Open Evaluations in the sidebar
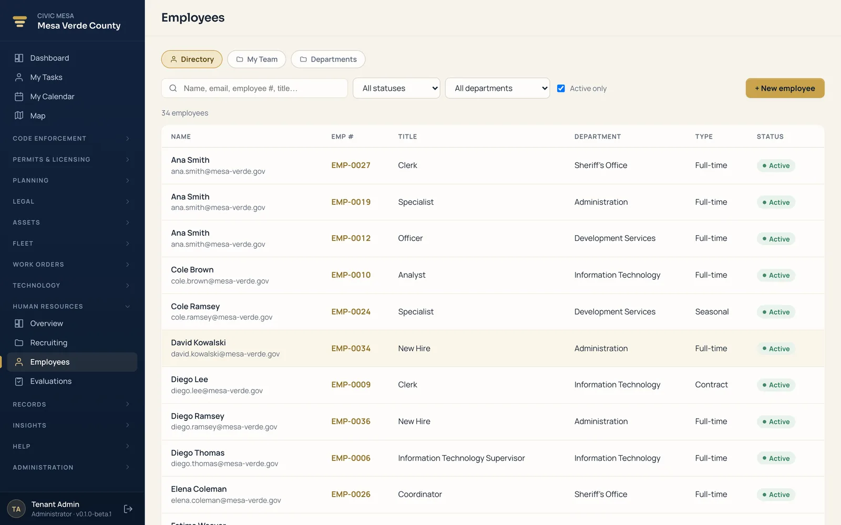841x525 pixels. [x=72, y=381]
